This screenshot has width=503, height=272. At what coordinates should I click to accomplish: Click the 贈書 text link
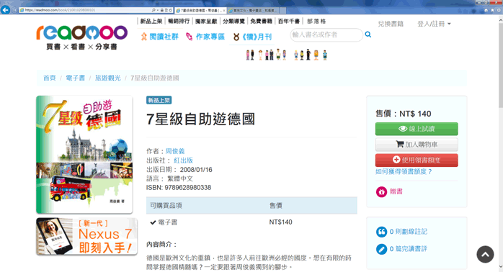[396, 191]
